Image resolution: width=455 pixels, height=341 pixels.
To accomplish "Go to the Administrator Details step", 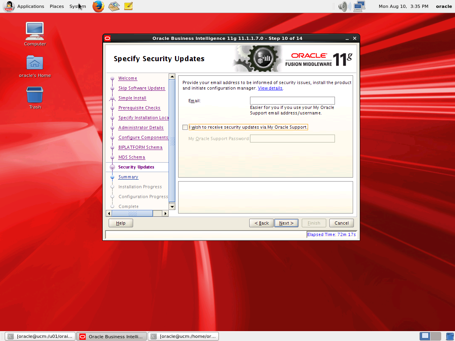I will (x=141, y=127).
